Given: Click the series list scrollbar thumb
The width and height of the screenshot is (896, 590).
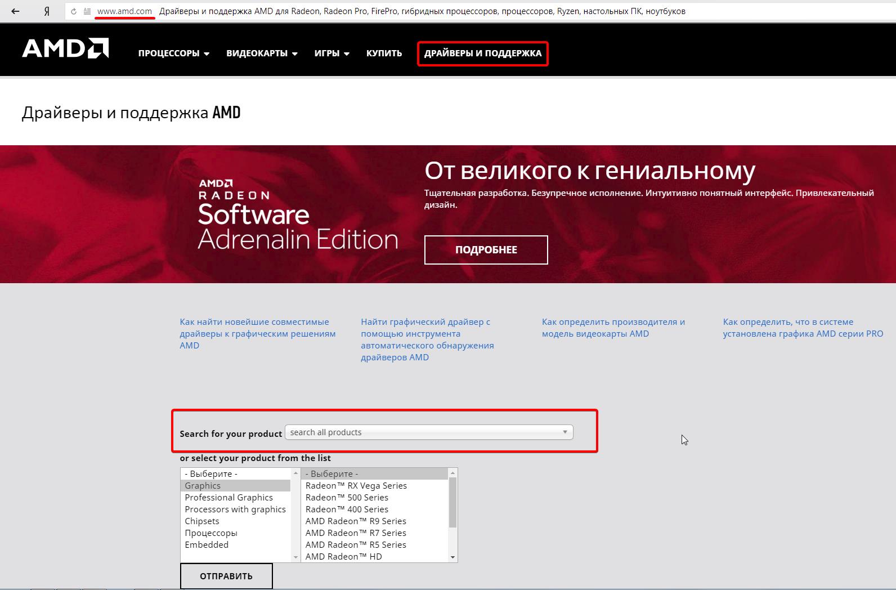Looking at the screenshot, I should 453,503.
